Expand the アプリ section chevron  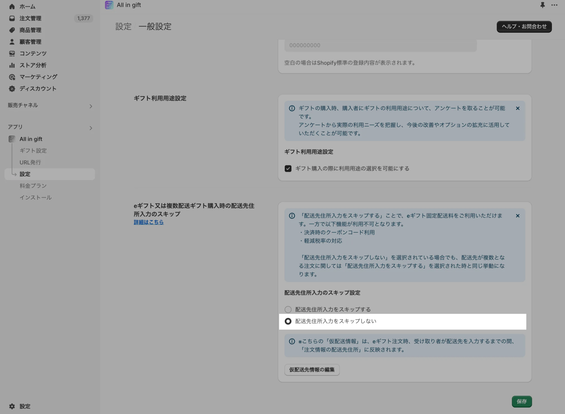tap(91, 128)
